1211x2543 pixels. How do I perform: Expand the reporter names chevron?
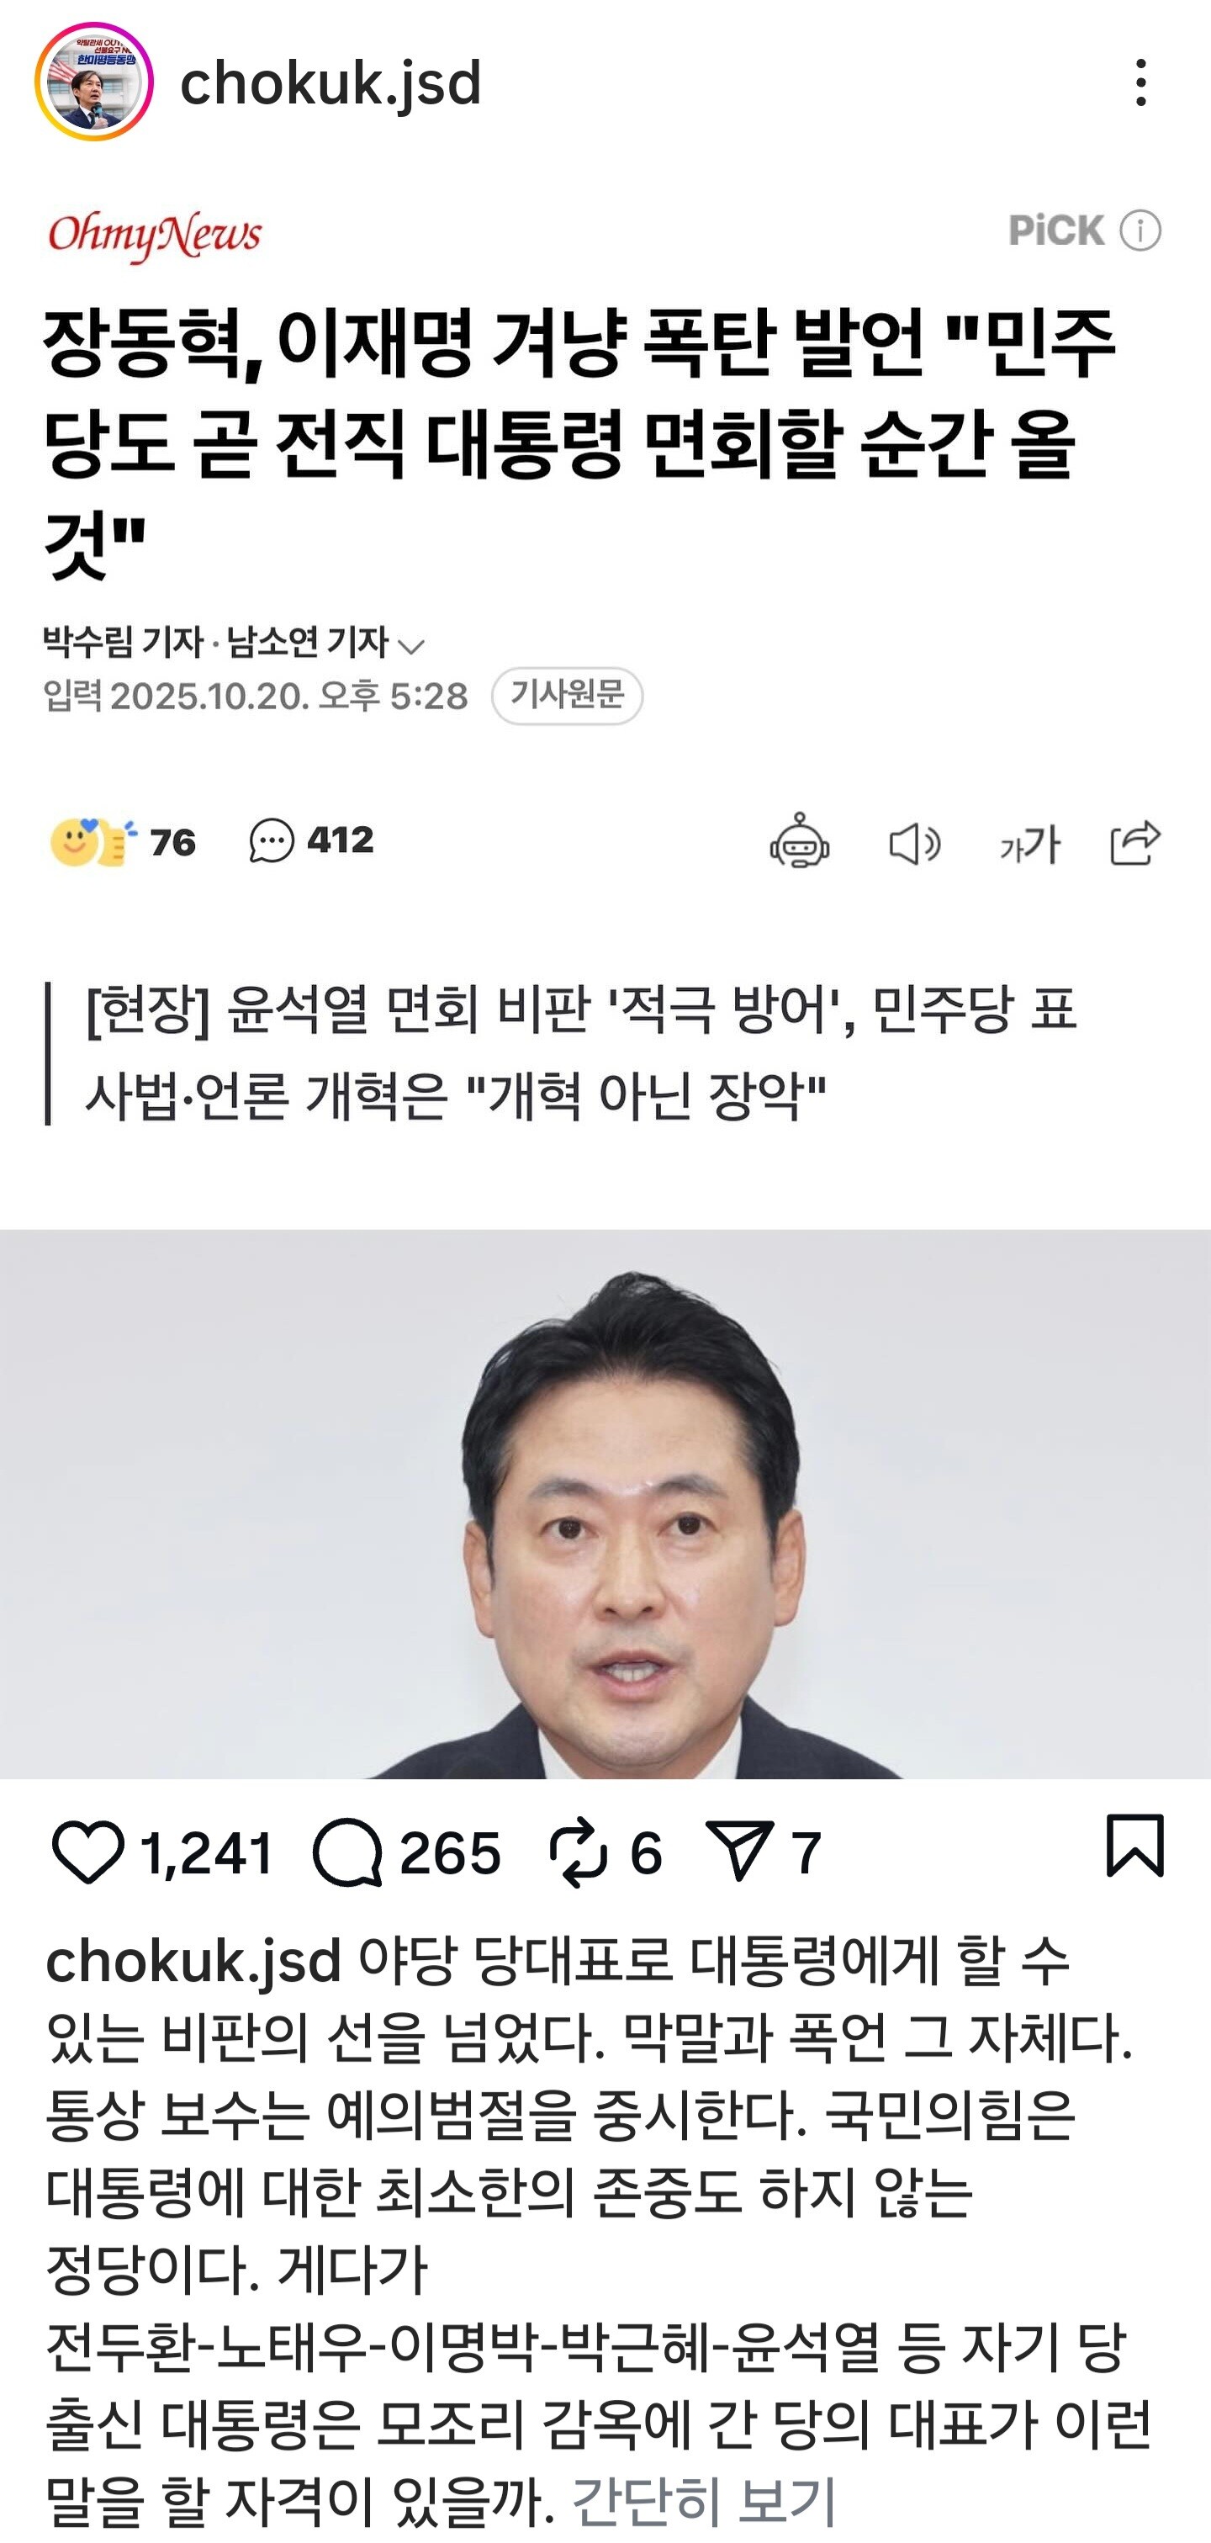click(410, 645)
